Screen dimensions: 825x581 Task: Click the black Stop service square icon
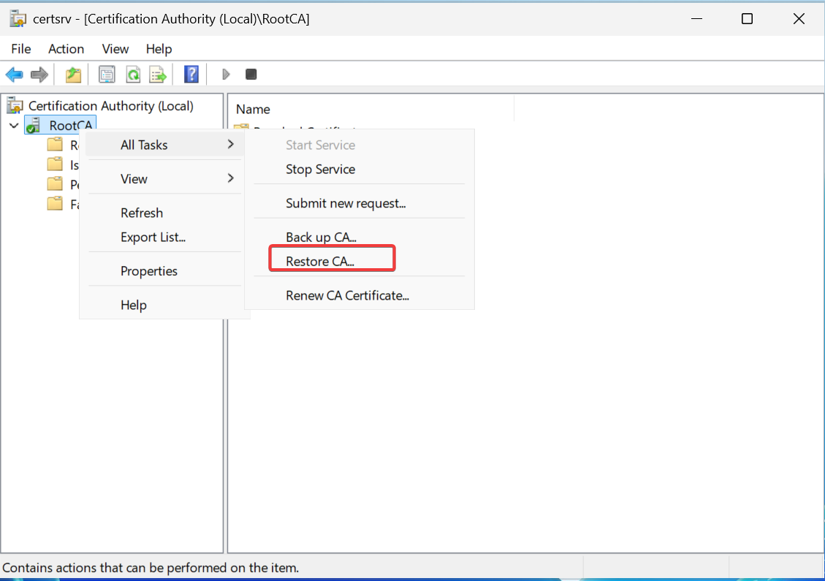coord(251,75)
